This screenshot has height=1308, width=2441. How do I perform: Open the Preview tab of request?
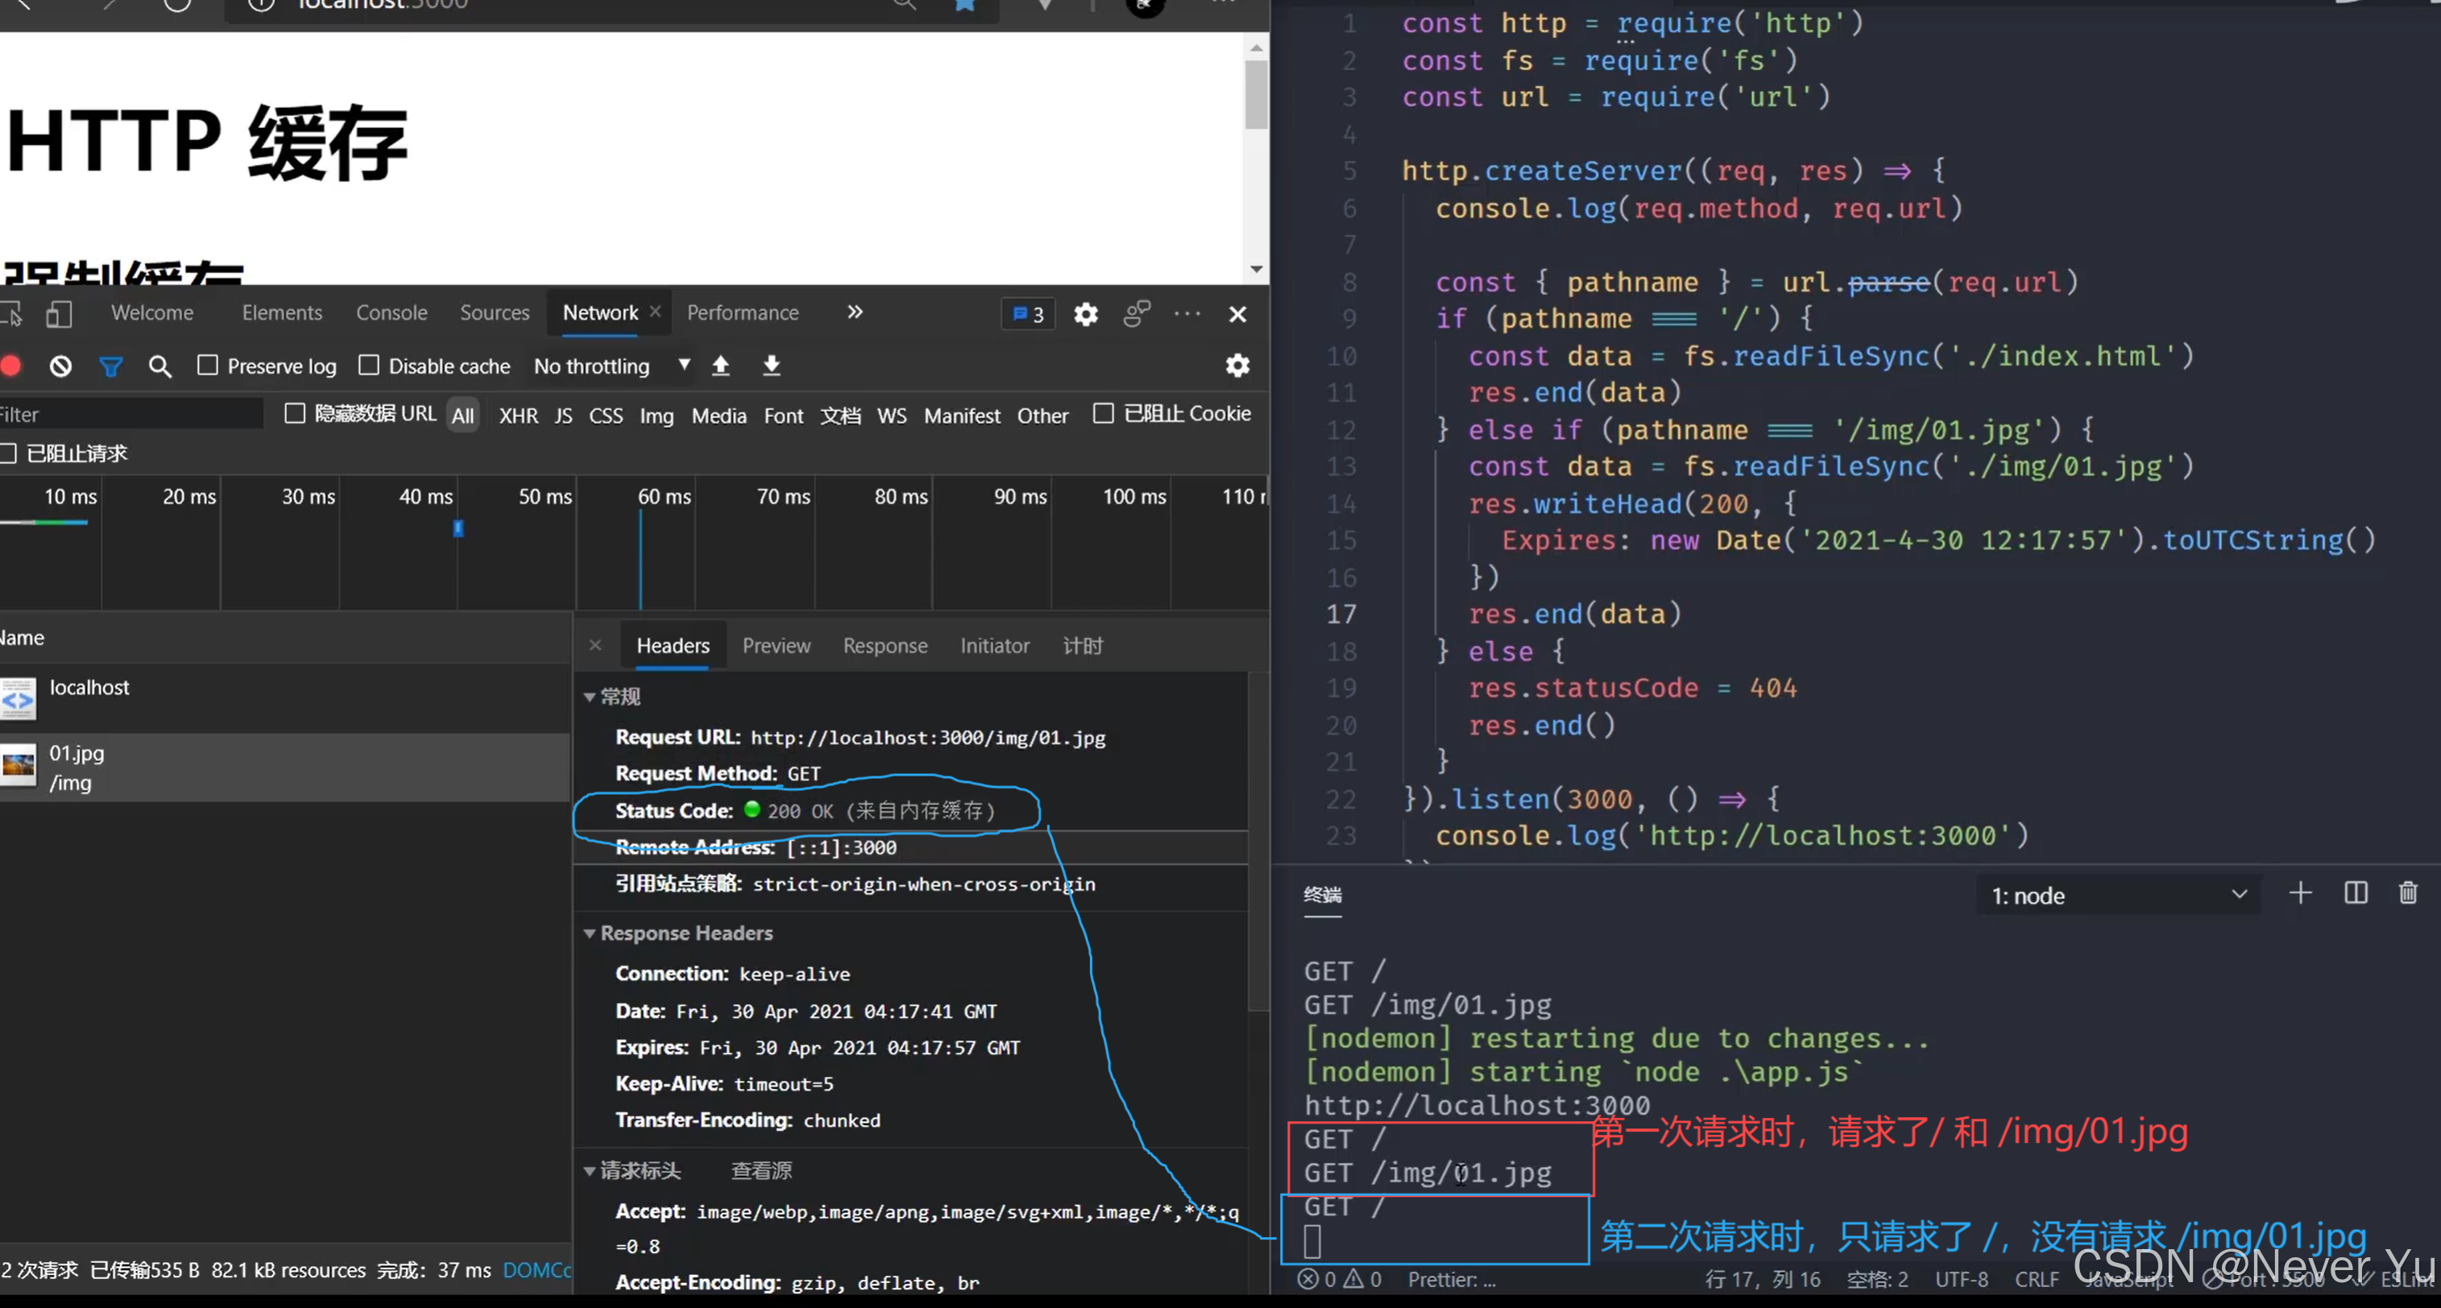click(776, 645)
